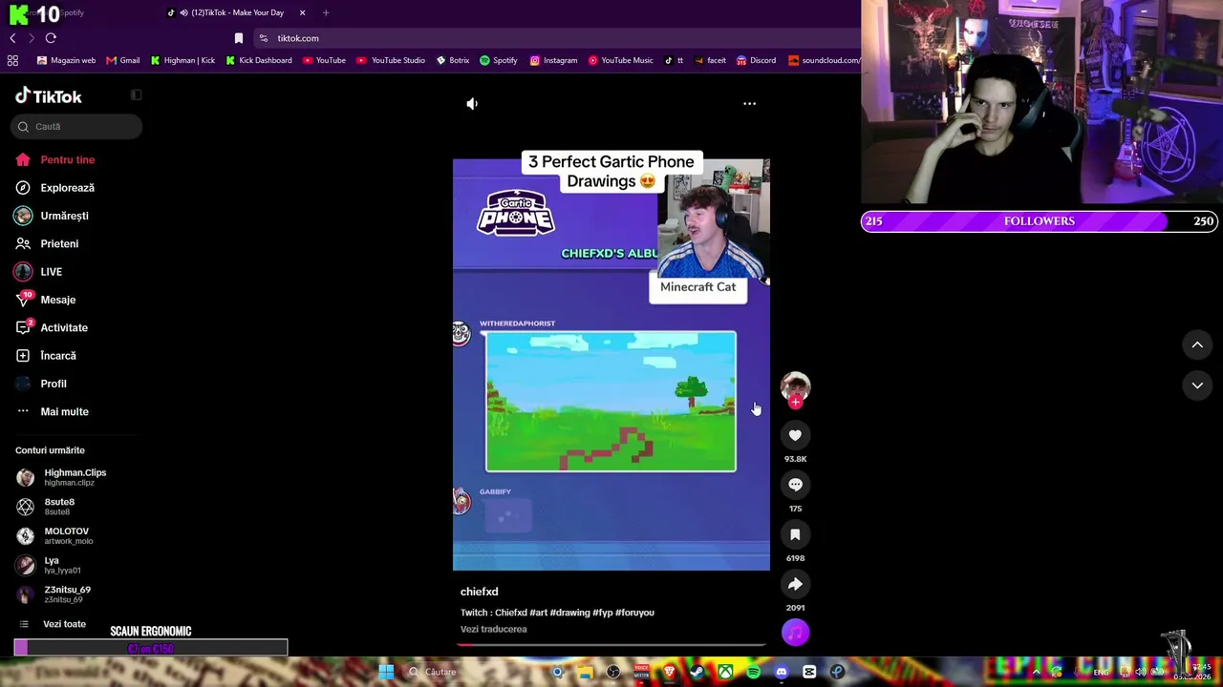The image size is (1223, 687).
Task: Open the Windows Start menu
Action: pyautogui.click(x=386, y=672)
